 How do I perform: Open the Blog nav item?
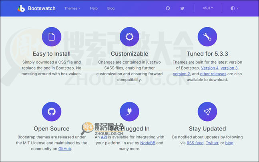tap(111, 8)
